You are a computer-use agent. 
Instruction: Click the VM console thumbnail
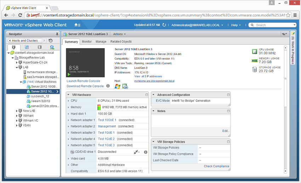point(85,63)
